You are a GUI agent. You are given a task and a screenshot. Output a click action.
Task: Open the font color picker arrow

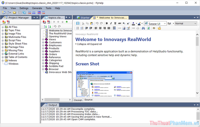pos(137,23)
